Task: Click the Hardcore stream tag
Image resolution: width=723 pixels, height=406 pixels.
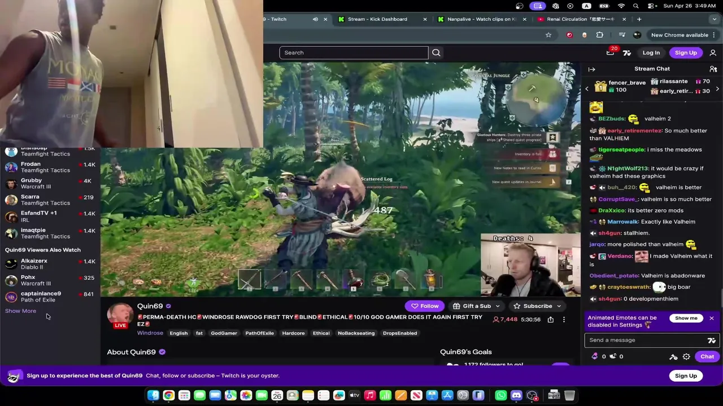Action: pyautogui.click(x=293, y=333)
